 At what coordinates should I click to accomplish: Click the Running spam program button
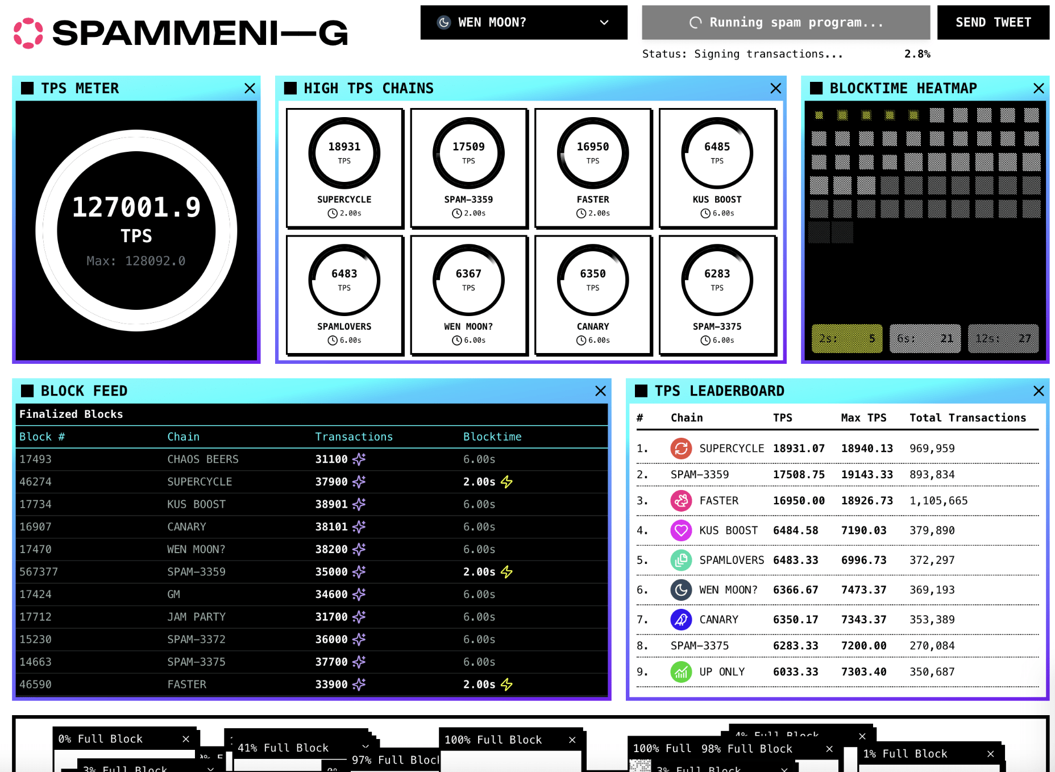[786, 23]
